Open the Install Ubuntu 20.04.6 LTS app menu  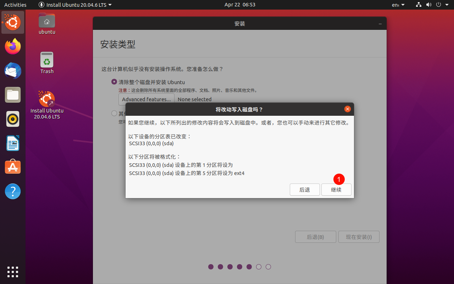pyautogui.click(x=75, y=5)
